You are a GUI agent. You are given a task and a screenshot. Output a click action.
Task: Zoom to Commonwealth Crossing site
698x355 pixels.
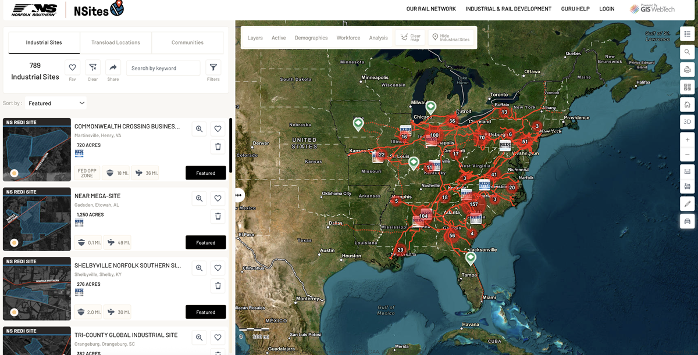[199, 129]
